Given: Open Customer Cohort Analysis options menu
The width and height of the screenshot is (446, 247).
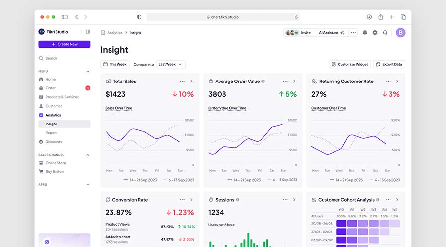Looking at the screenshot, I should coord(388,200).
